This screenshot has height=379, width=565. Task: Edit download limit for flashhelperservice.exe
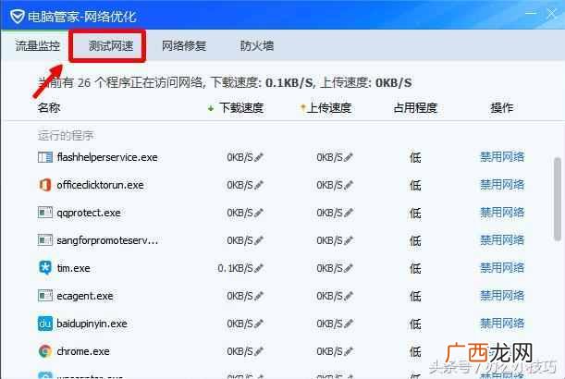pos(259,157)
